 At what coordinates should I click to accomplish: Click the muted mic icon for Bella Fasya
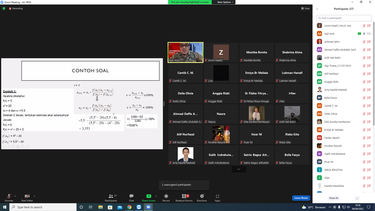[364, 98]
